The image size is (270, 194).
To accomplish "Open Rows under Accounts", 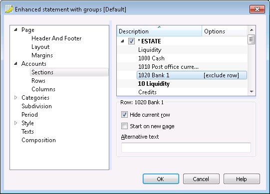I will point(38,81).
